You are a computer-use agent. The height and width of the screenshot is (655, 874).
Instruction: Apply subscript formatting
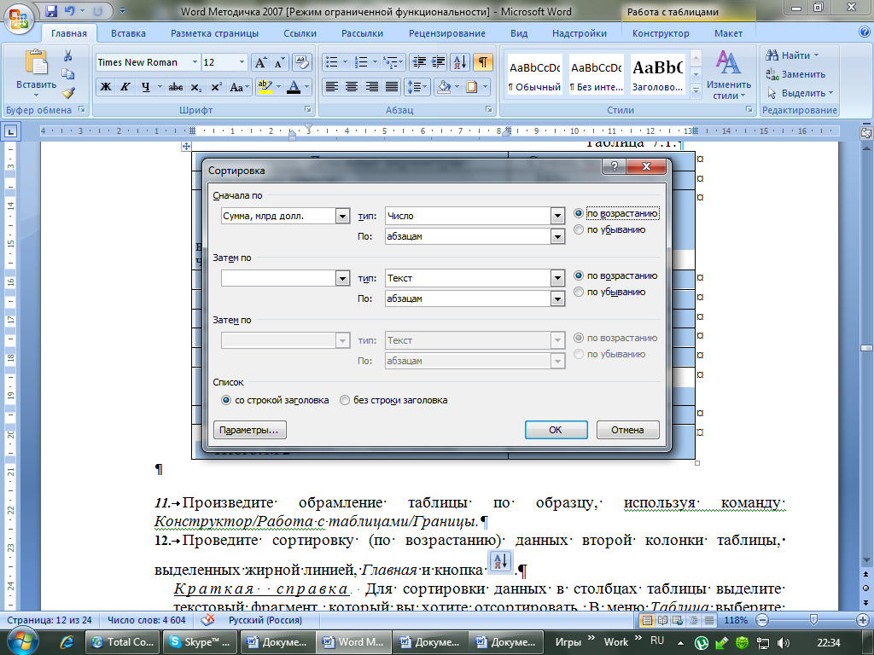point(195,87)
